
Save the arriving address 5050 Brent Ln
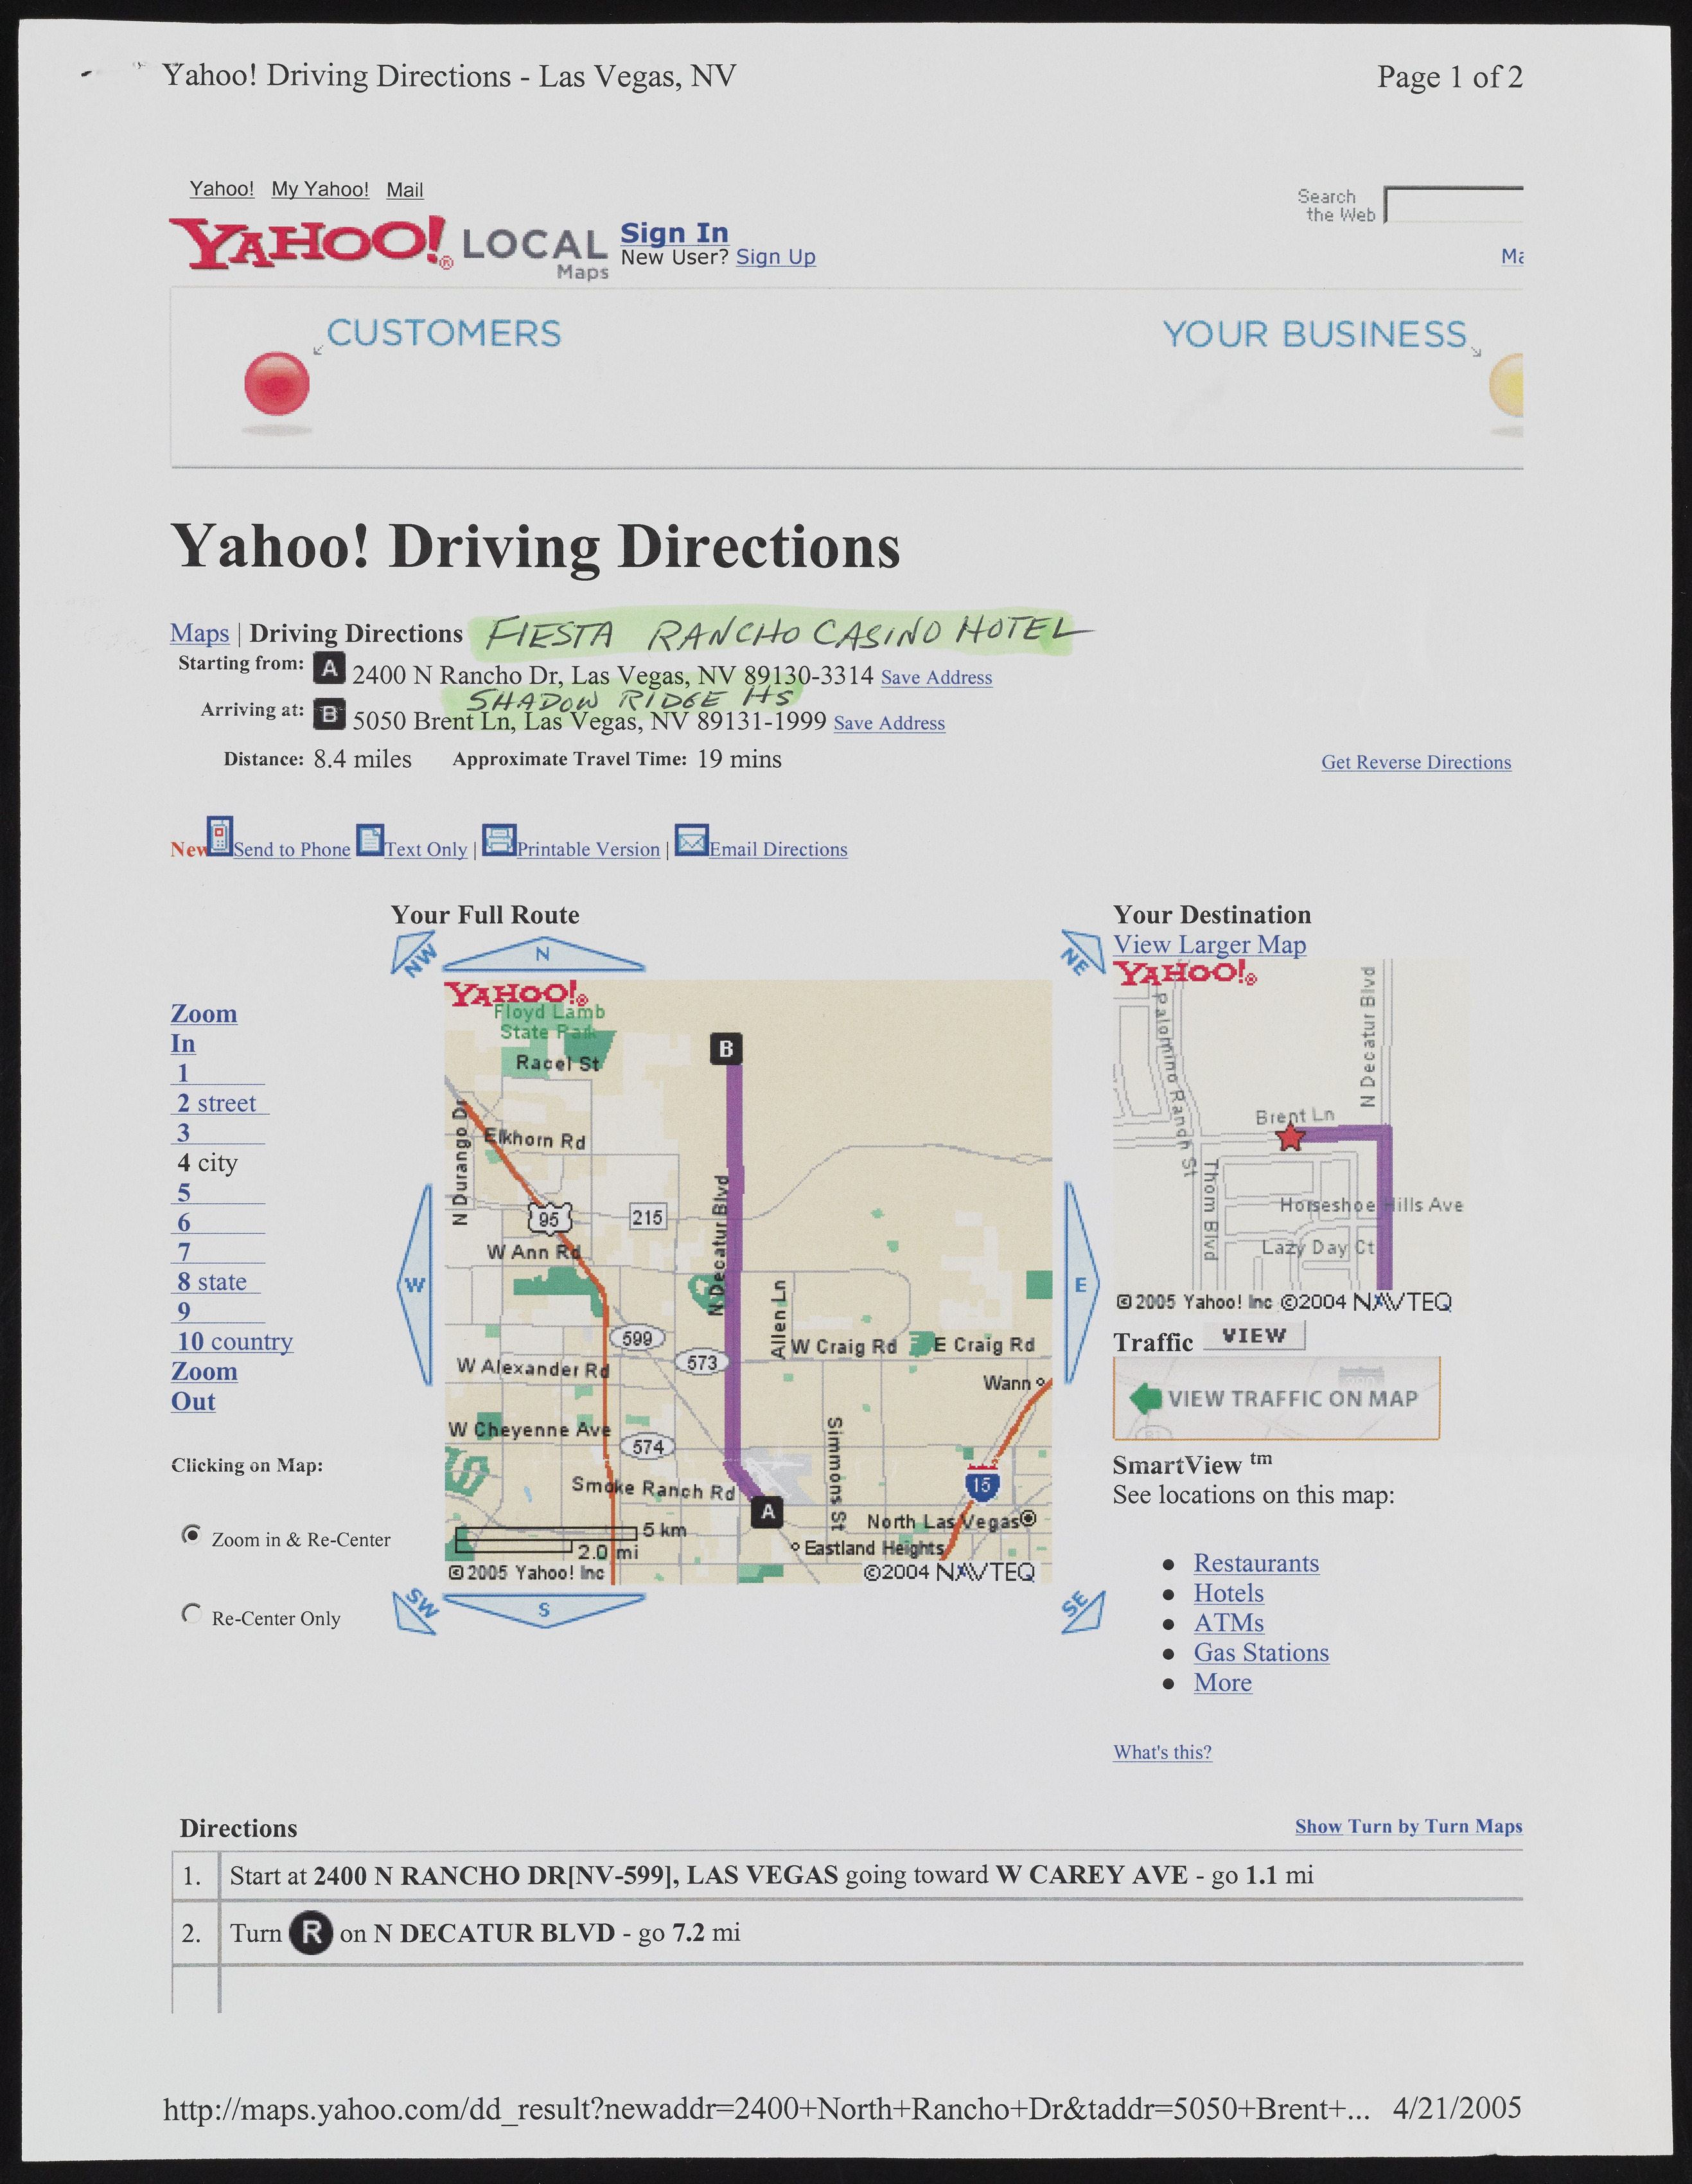889,723
